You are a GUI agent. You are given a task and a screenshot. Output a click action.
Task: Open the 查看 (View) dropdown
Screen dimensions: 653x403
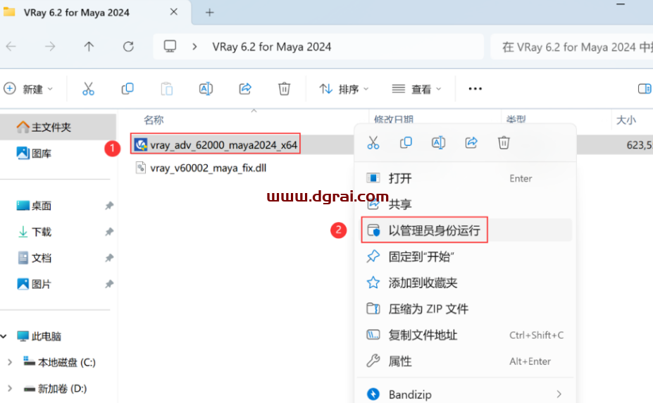416,89
